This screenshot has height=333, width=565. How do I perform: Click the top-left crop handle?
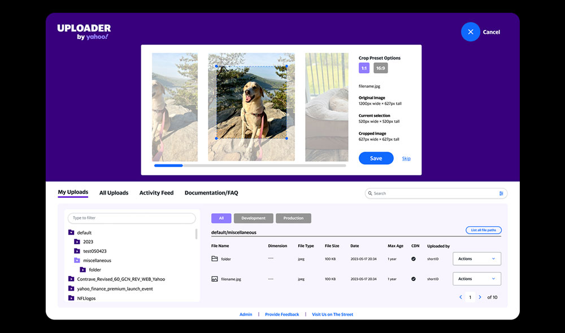coord(216,66)
